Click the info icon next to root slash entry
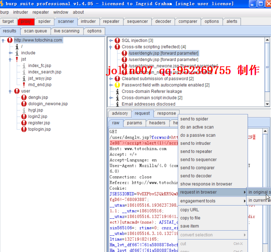Screen dimensions: 271x252 coord(17,46)
